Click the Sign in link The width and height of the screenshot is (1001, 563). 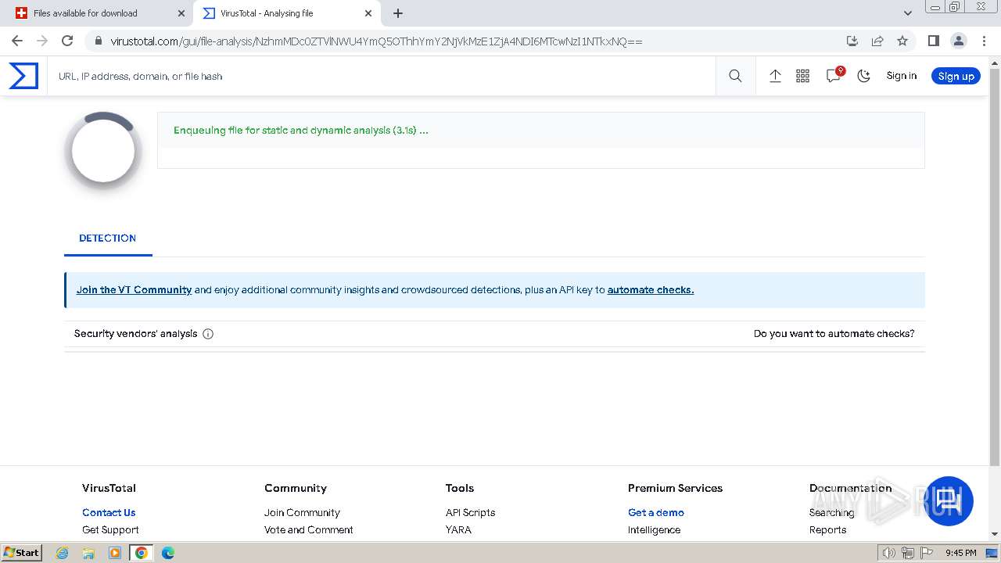(x=901, y=76)
